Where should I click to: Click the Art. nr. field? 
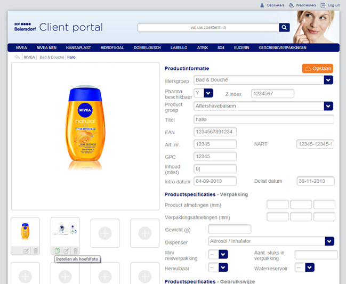pos(215,144)
